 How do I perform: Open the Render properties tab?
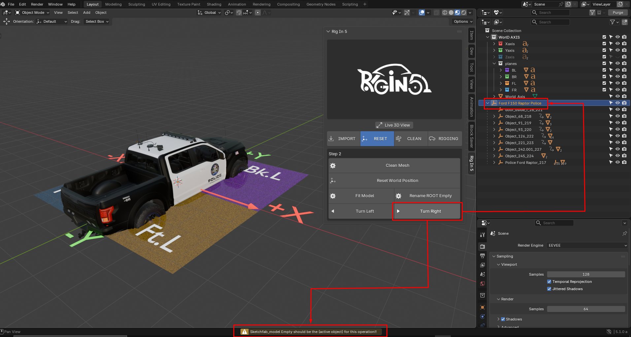pyautogui.click(x=482, y=246)
